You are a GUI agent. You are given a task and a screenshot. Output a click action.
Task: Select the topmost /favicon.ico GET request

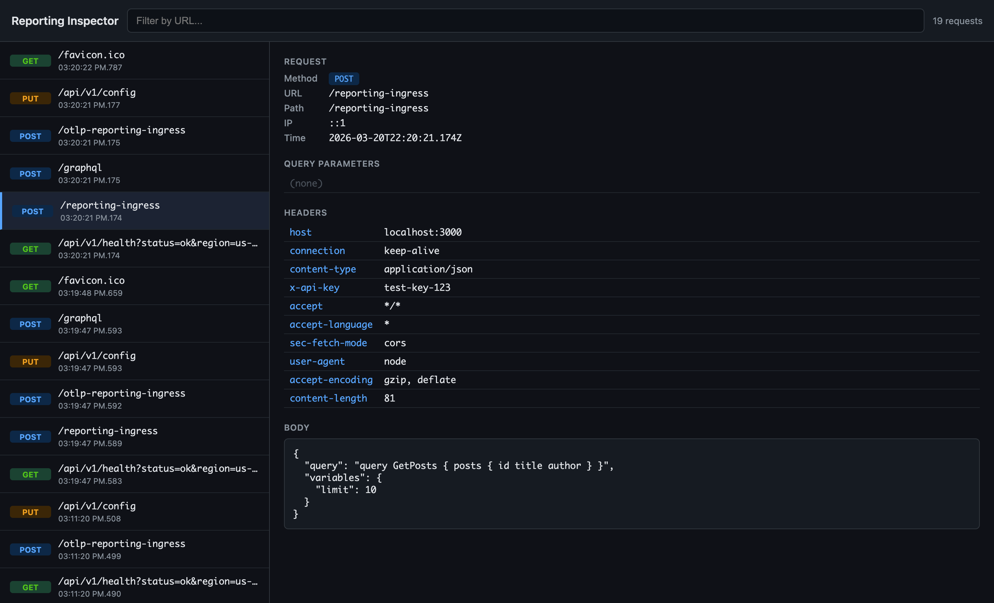point(134,60)
